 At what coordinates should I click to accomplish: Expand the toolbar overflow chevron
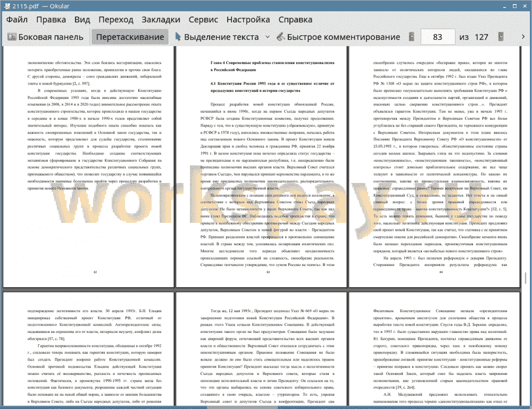523,37
